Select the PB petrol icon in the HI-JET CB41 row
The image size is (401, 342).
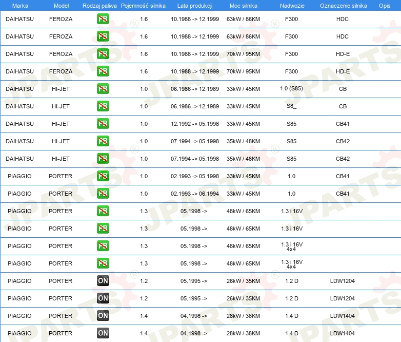click(x=103, y=124)
